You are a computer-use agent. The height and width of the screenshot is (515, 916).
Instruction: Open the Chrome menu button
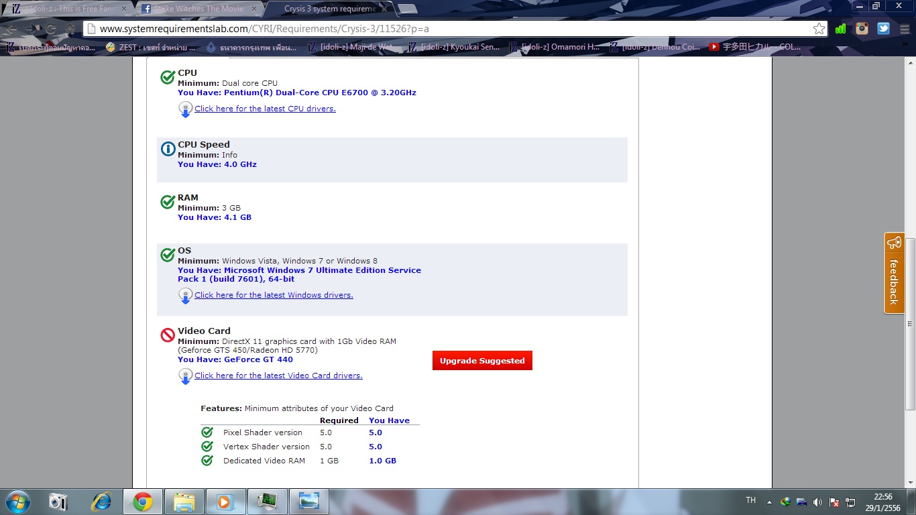pyautogui.click(x=903, y=29)
